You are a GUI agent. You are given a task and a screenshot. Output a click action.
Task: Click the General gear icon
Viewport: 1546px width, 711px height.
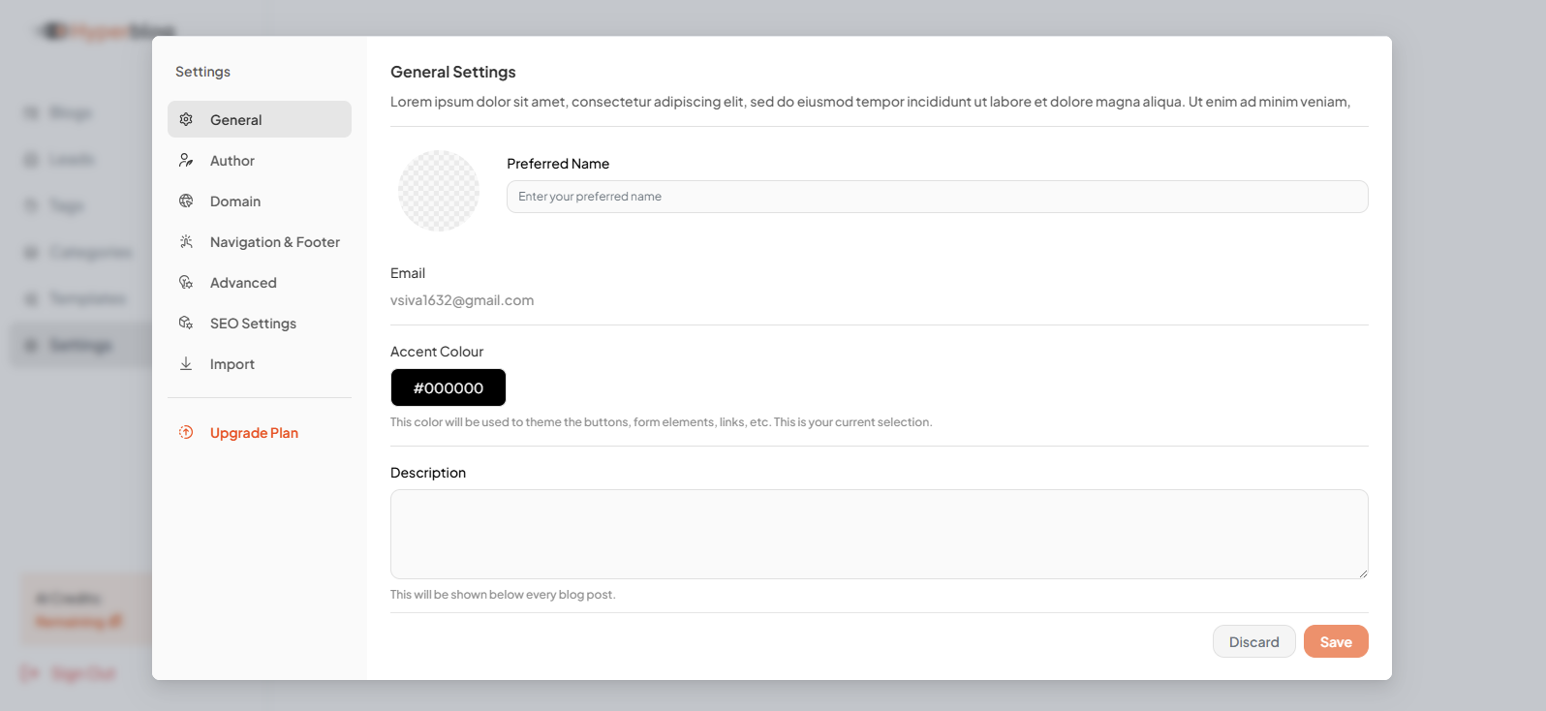[x=186, y=119]
